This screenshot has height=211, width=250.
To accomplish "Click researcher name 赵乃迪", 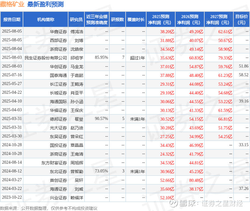I will (x=77, y=128).
